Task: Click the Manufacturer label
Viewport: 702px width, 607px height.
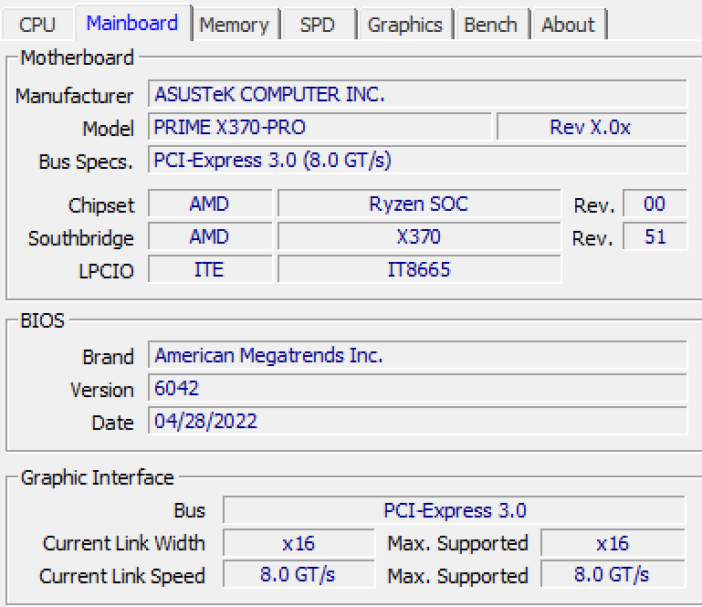Action: point(74,96)
